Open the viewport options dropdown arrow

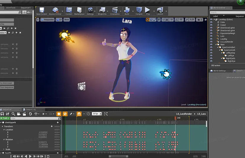click(38, 20)
